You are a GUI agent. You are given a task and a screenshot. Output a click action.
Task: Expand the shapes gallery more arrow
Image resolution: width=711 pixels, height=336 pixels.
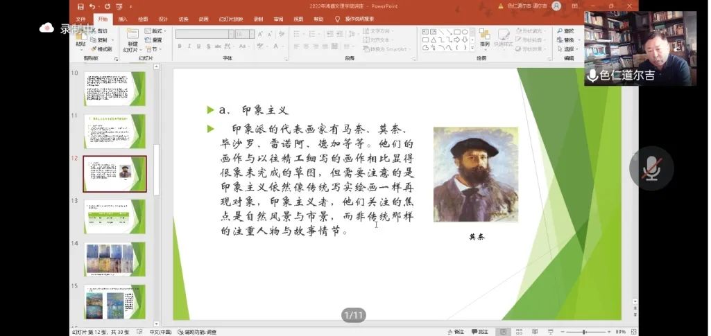pyautogui.click(x=472, y=48)
